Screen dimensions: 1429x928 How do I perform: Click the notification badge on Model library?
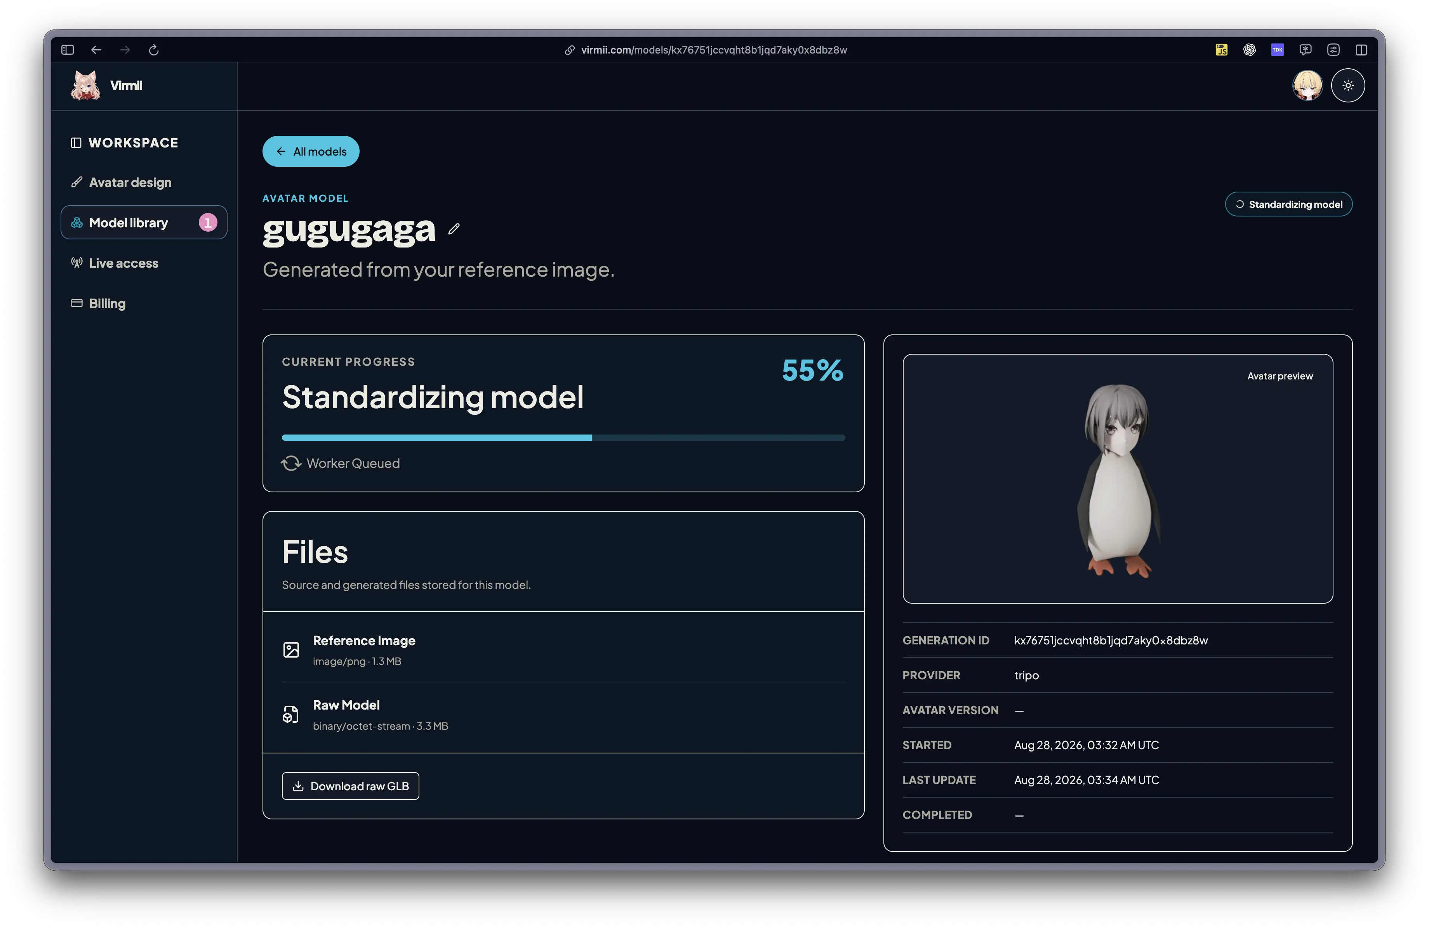[208, 223]
